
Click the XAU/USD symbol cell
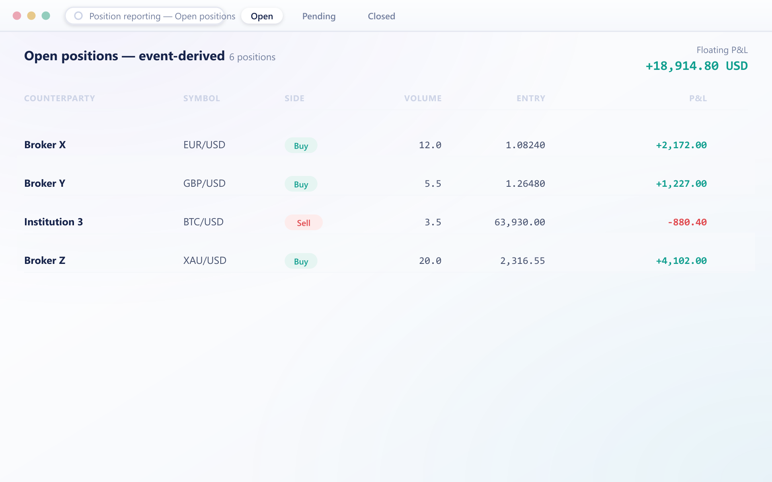point(205,261)
